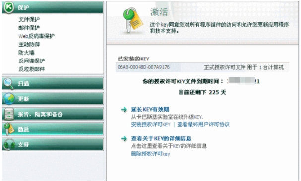This screenshot has width=301, height=181.
Task: Select the 激活 section
Action: (53, 129)
